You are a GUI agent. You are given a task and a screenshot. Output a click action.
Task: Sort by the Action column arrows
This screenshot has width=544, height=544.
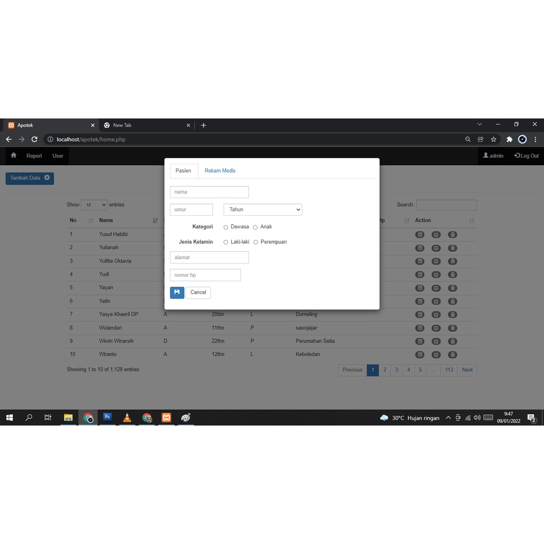point(472,220)
